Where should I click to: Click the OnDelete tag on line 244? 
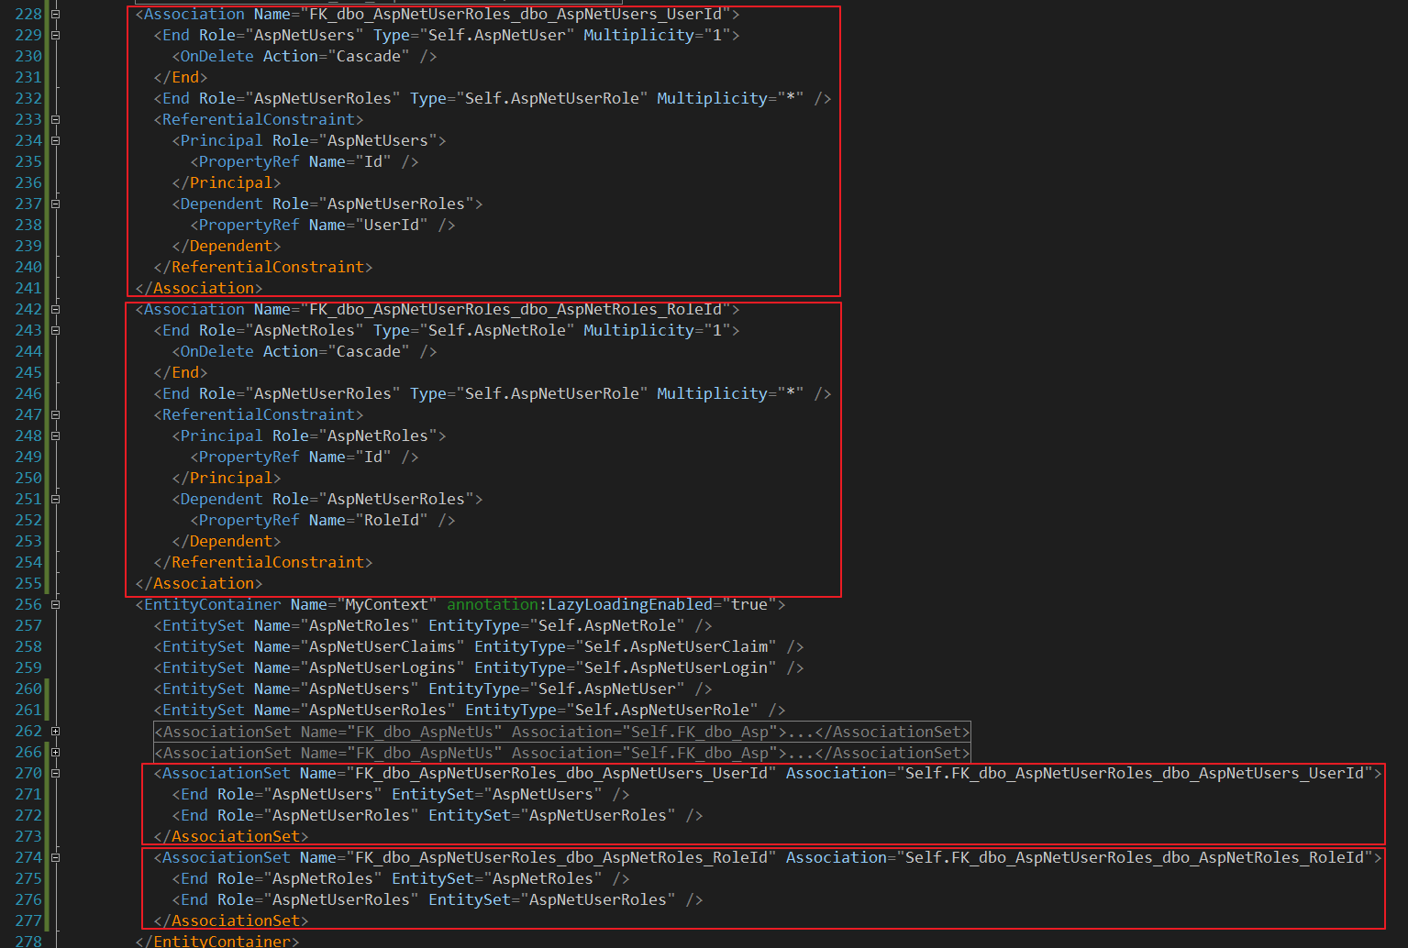click(217, 352)
